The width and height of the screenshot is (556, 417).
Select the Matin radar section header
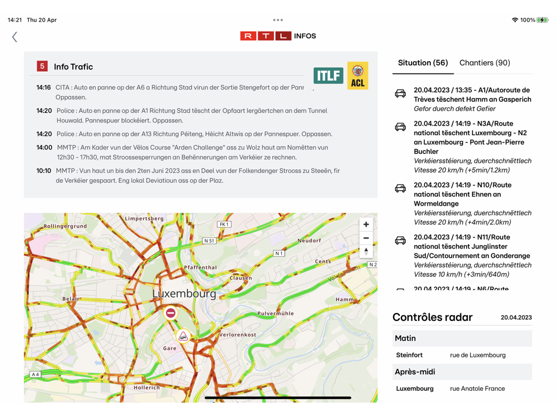462,338
